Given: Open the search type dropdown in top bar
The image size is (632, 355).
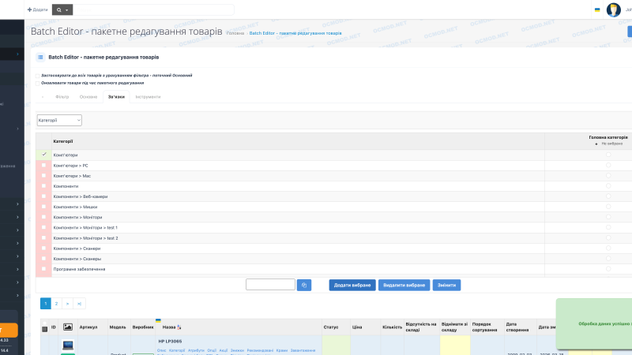Looking at the screenshot, I should pos(62,9).
